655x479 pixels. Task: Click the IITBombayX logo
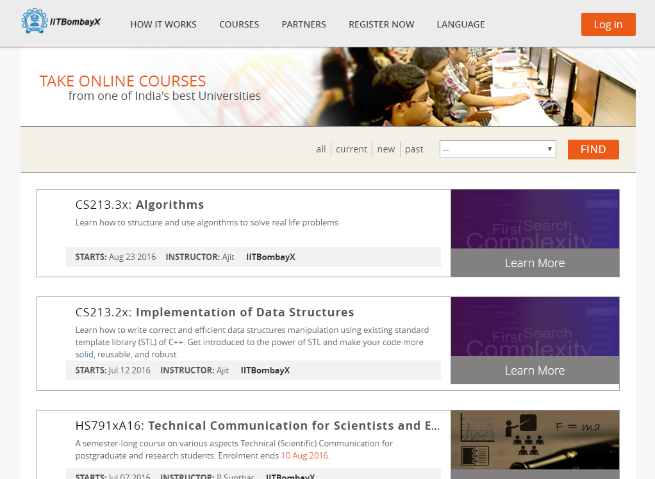point(61,21)
